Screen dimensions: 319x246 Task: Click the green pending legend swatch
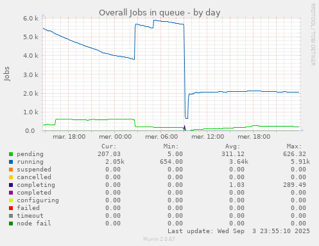tap(11, 154)
